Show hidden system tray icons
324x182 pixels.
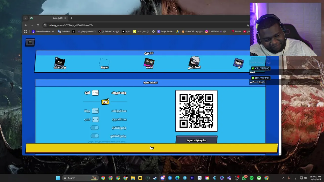point(283,178)
